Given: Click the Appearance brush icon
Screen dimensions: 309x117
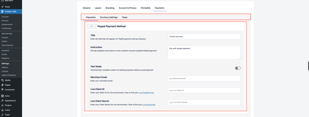Looking at the screenshot, I should (2, 101).
